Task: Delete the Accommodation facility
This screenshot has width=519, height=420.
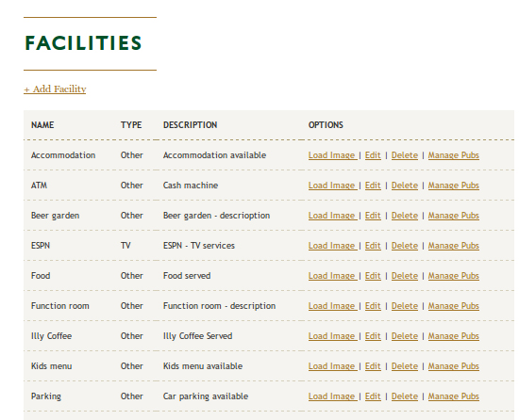Action: [405, 155]
